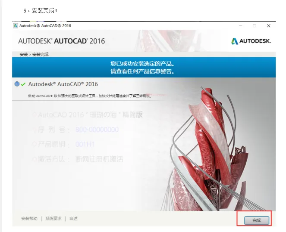Click the AutoCAD app icon in title bar
This screenshot has width=286, height=232.
(x=16, y=26)
